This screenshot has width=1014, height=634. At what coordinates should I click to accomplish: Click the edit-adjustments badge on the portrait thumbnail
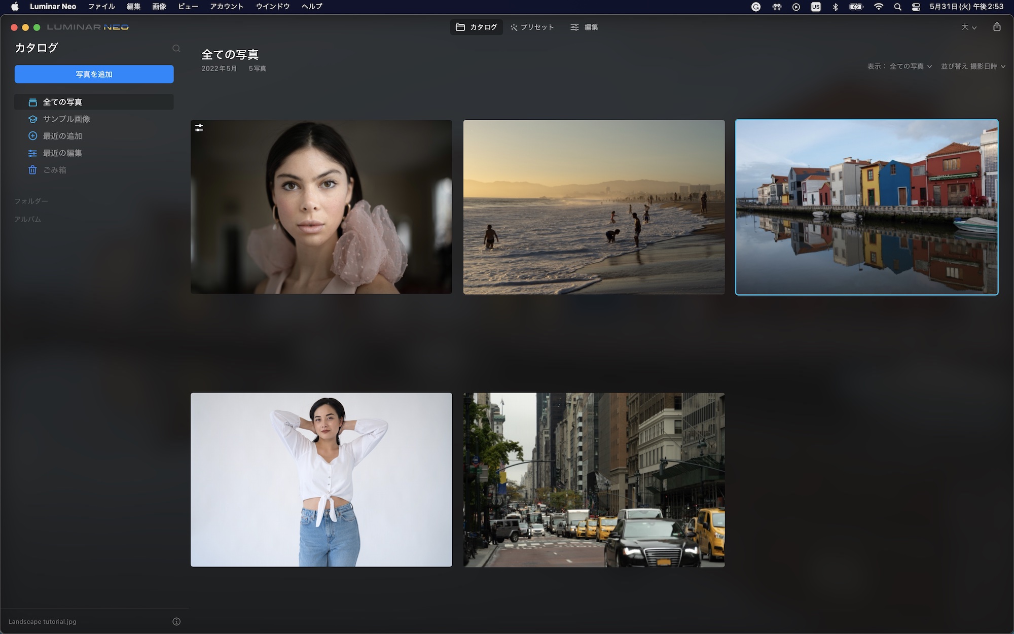pos(199,128)
